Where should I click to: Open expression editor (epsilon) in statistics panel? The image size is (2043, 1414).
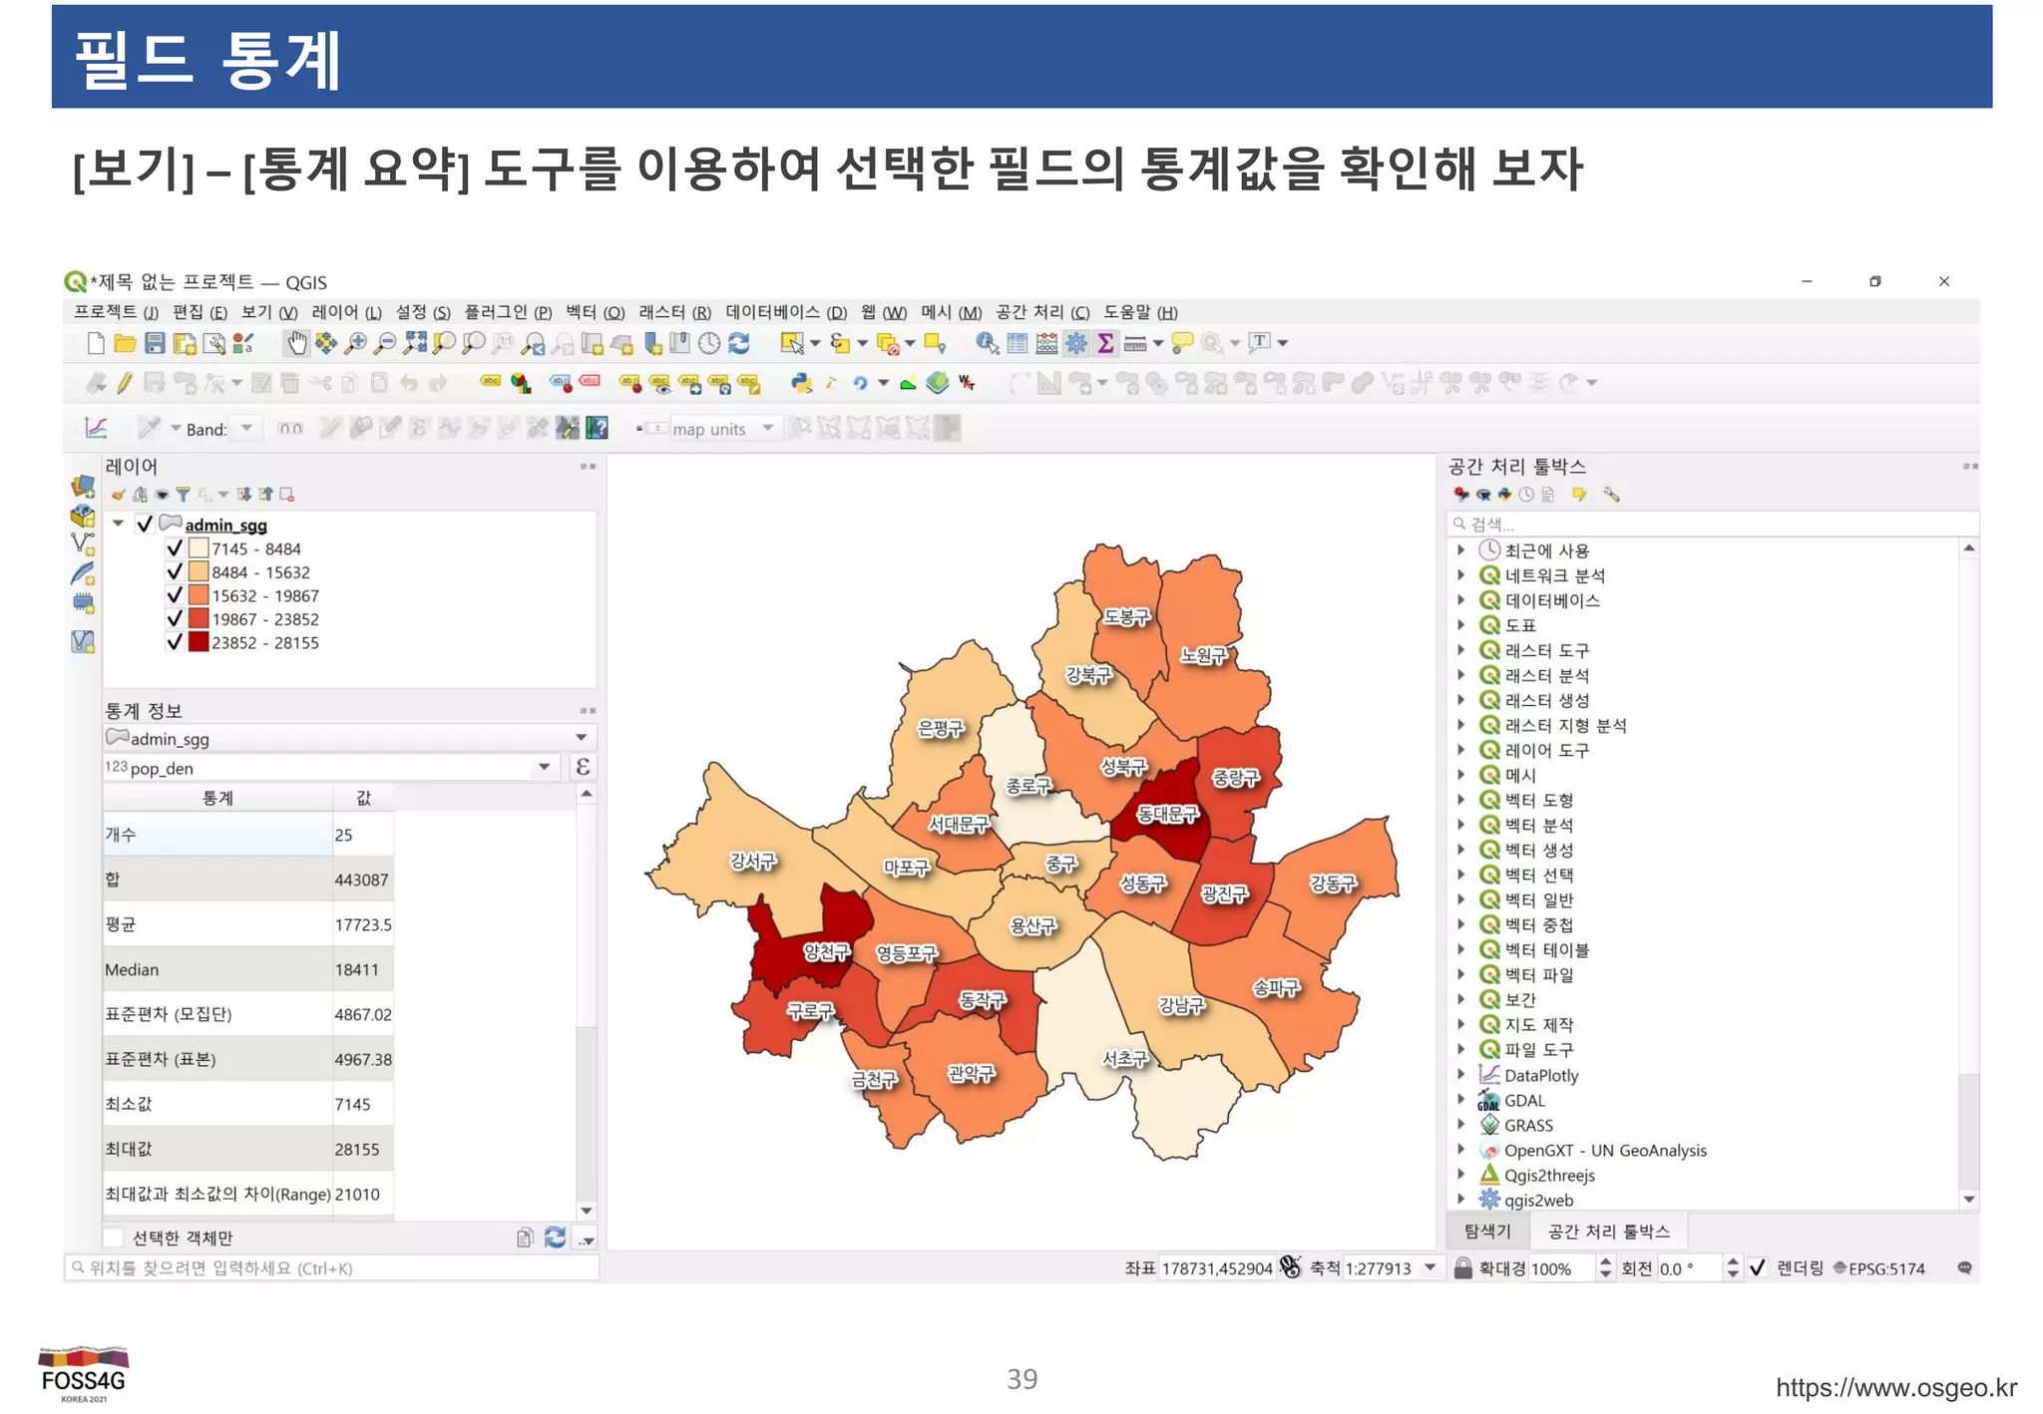pos(583,767)
